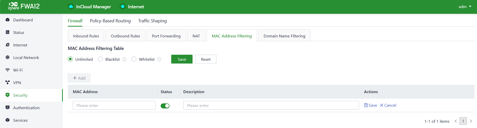Click the Dashboard icon in sidebar

point(8,20)
